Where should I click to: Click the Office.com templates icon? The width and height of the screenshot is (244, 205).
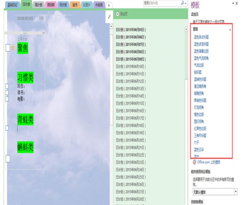point(194,162)
